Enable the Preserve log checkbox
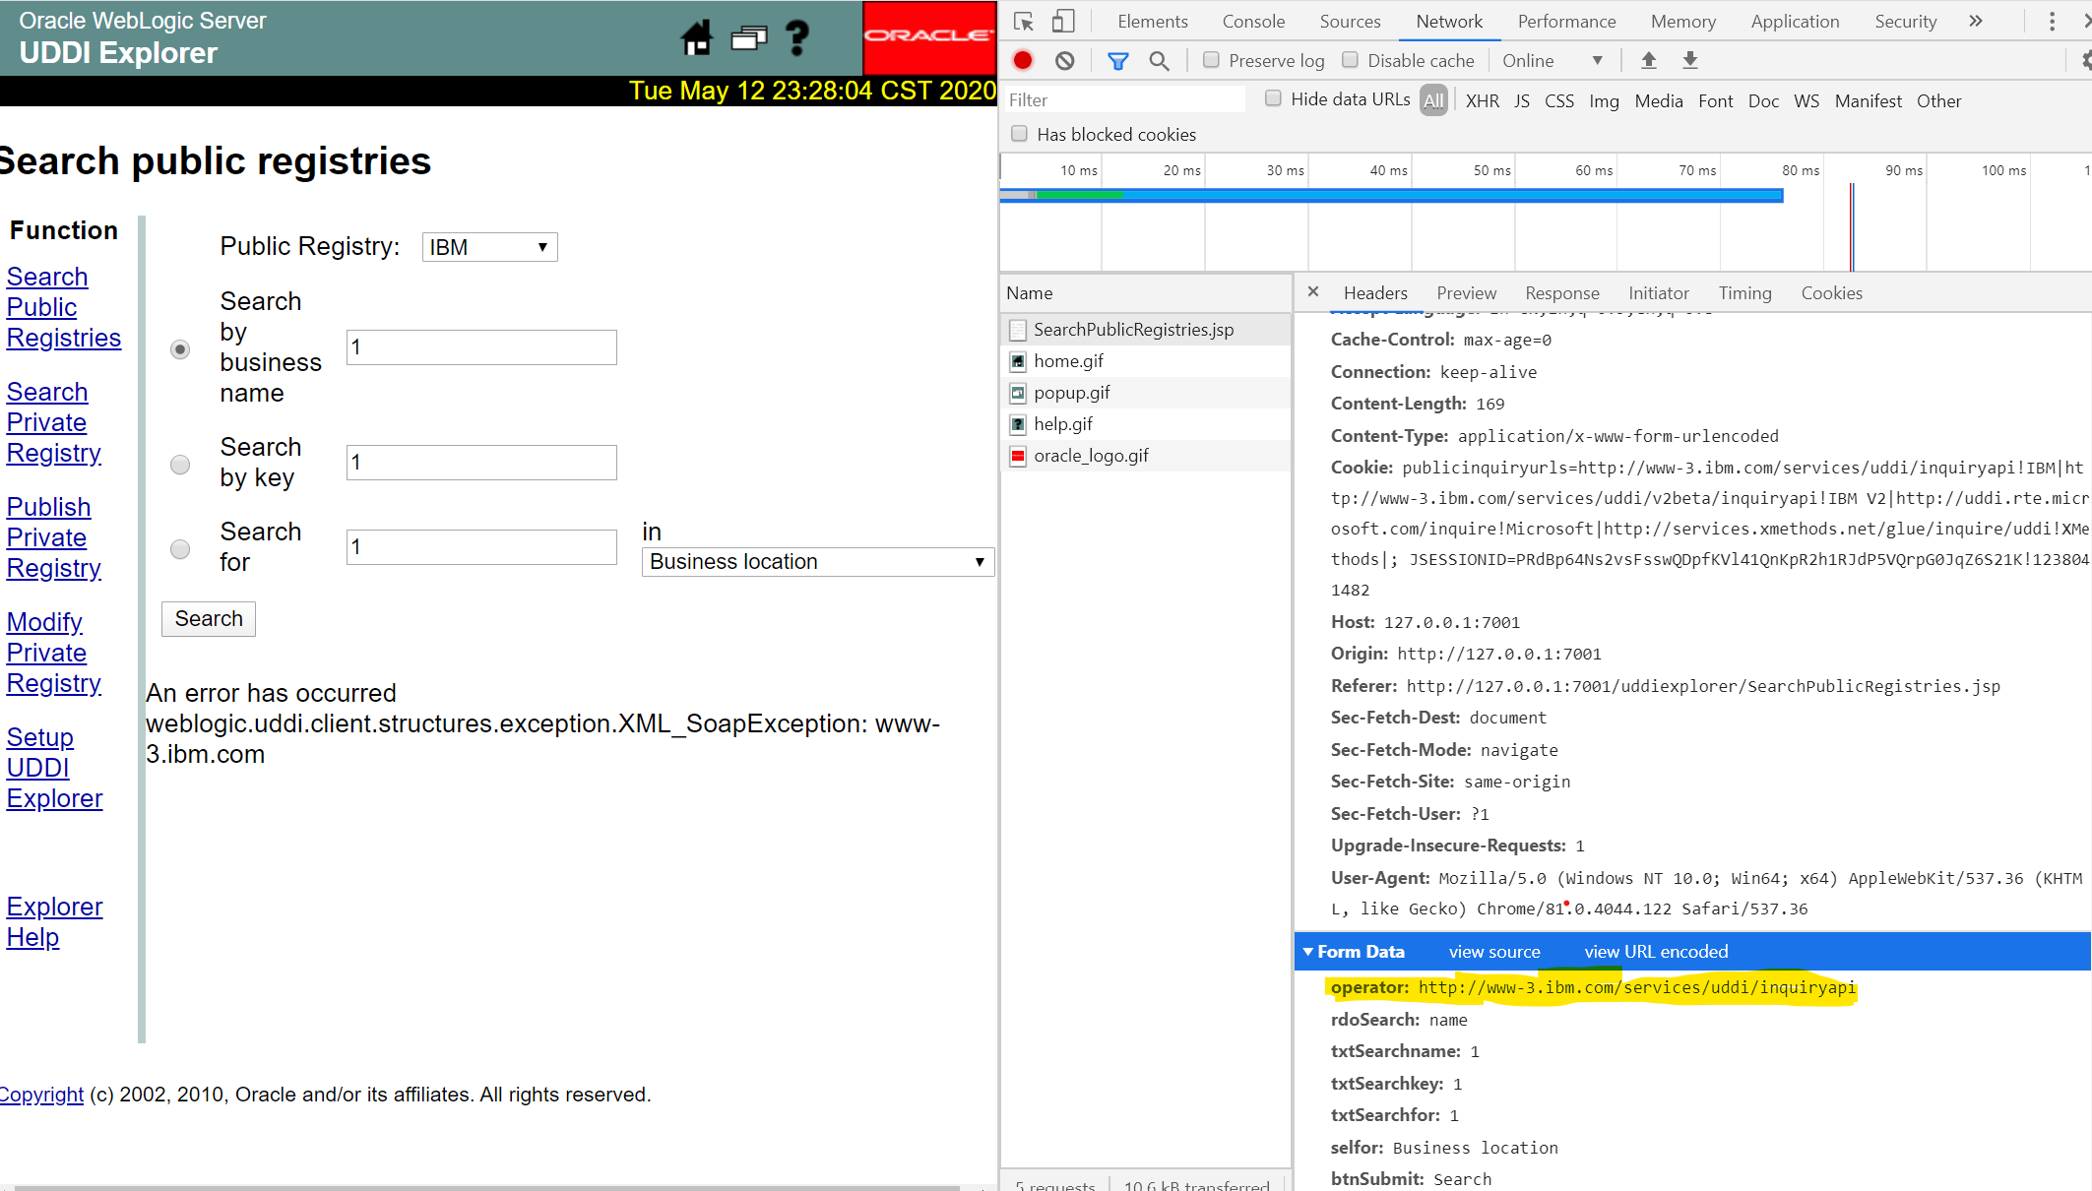Image resolution: width=2092 pixels, height=1191 pixels. pyautogui.click(x=1212, y=60)
